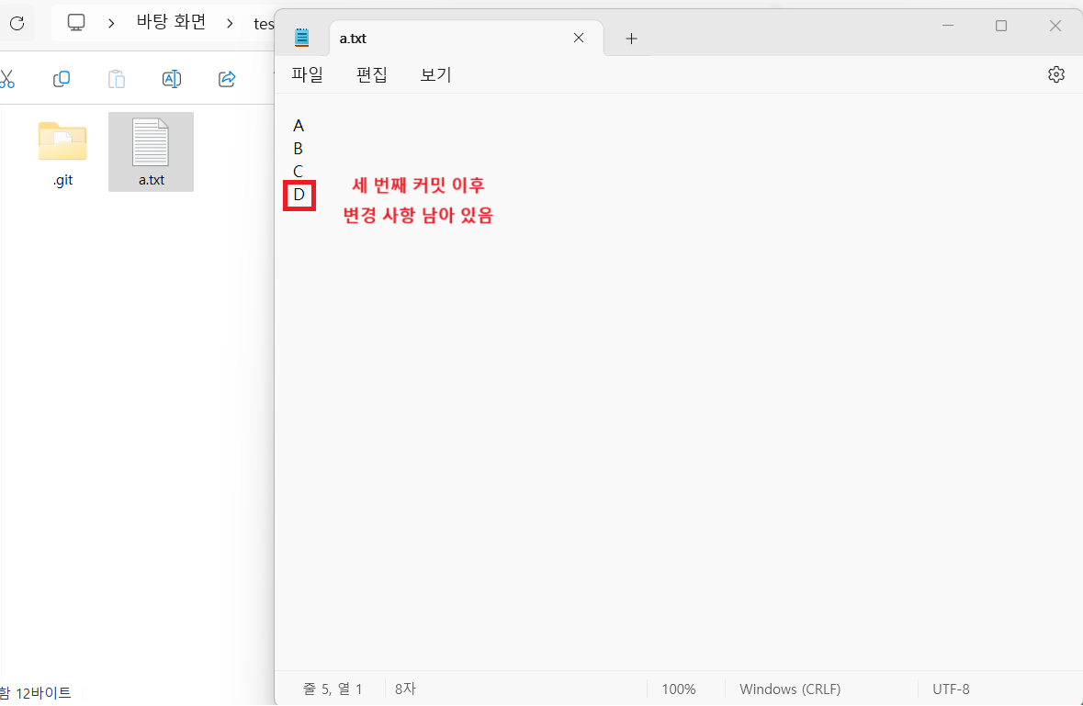Select the Cut icon in the Explorer toolbar
This screenshot has width=1083, height=706.
[7, 79]
